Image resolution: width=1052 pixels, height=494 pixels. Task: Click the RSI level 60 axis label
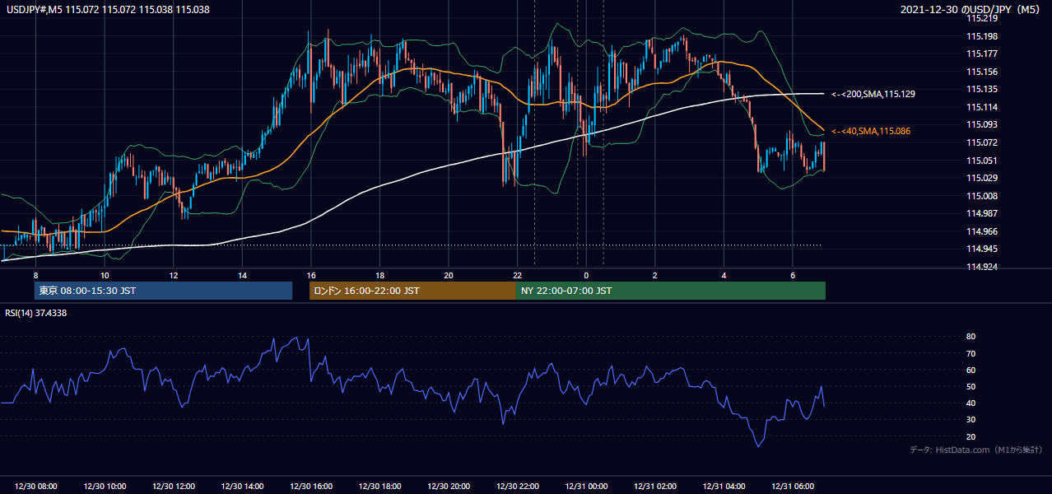pyautogui.click(x=971, y=370)
